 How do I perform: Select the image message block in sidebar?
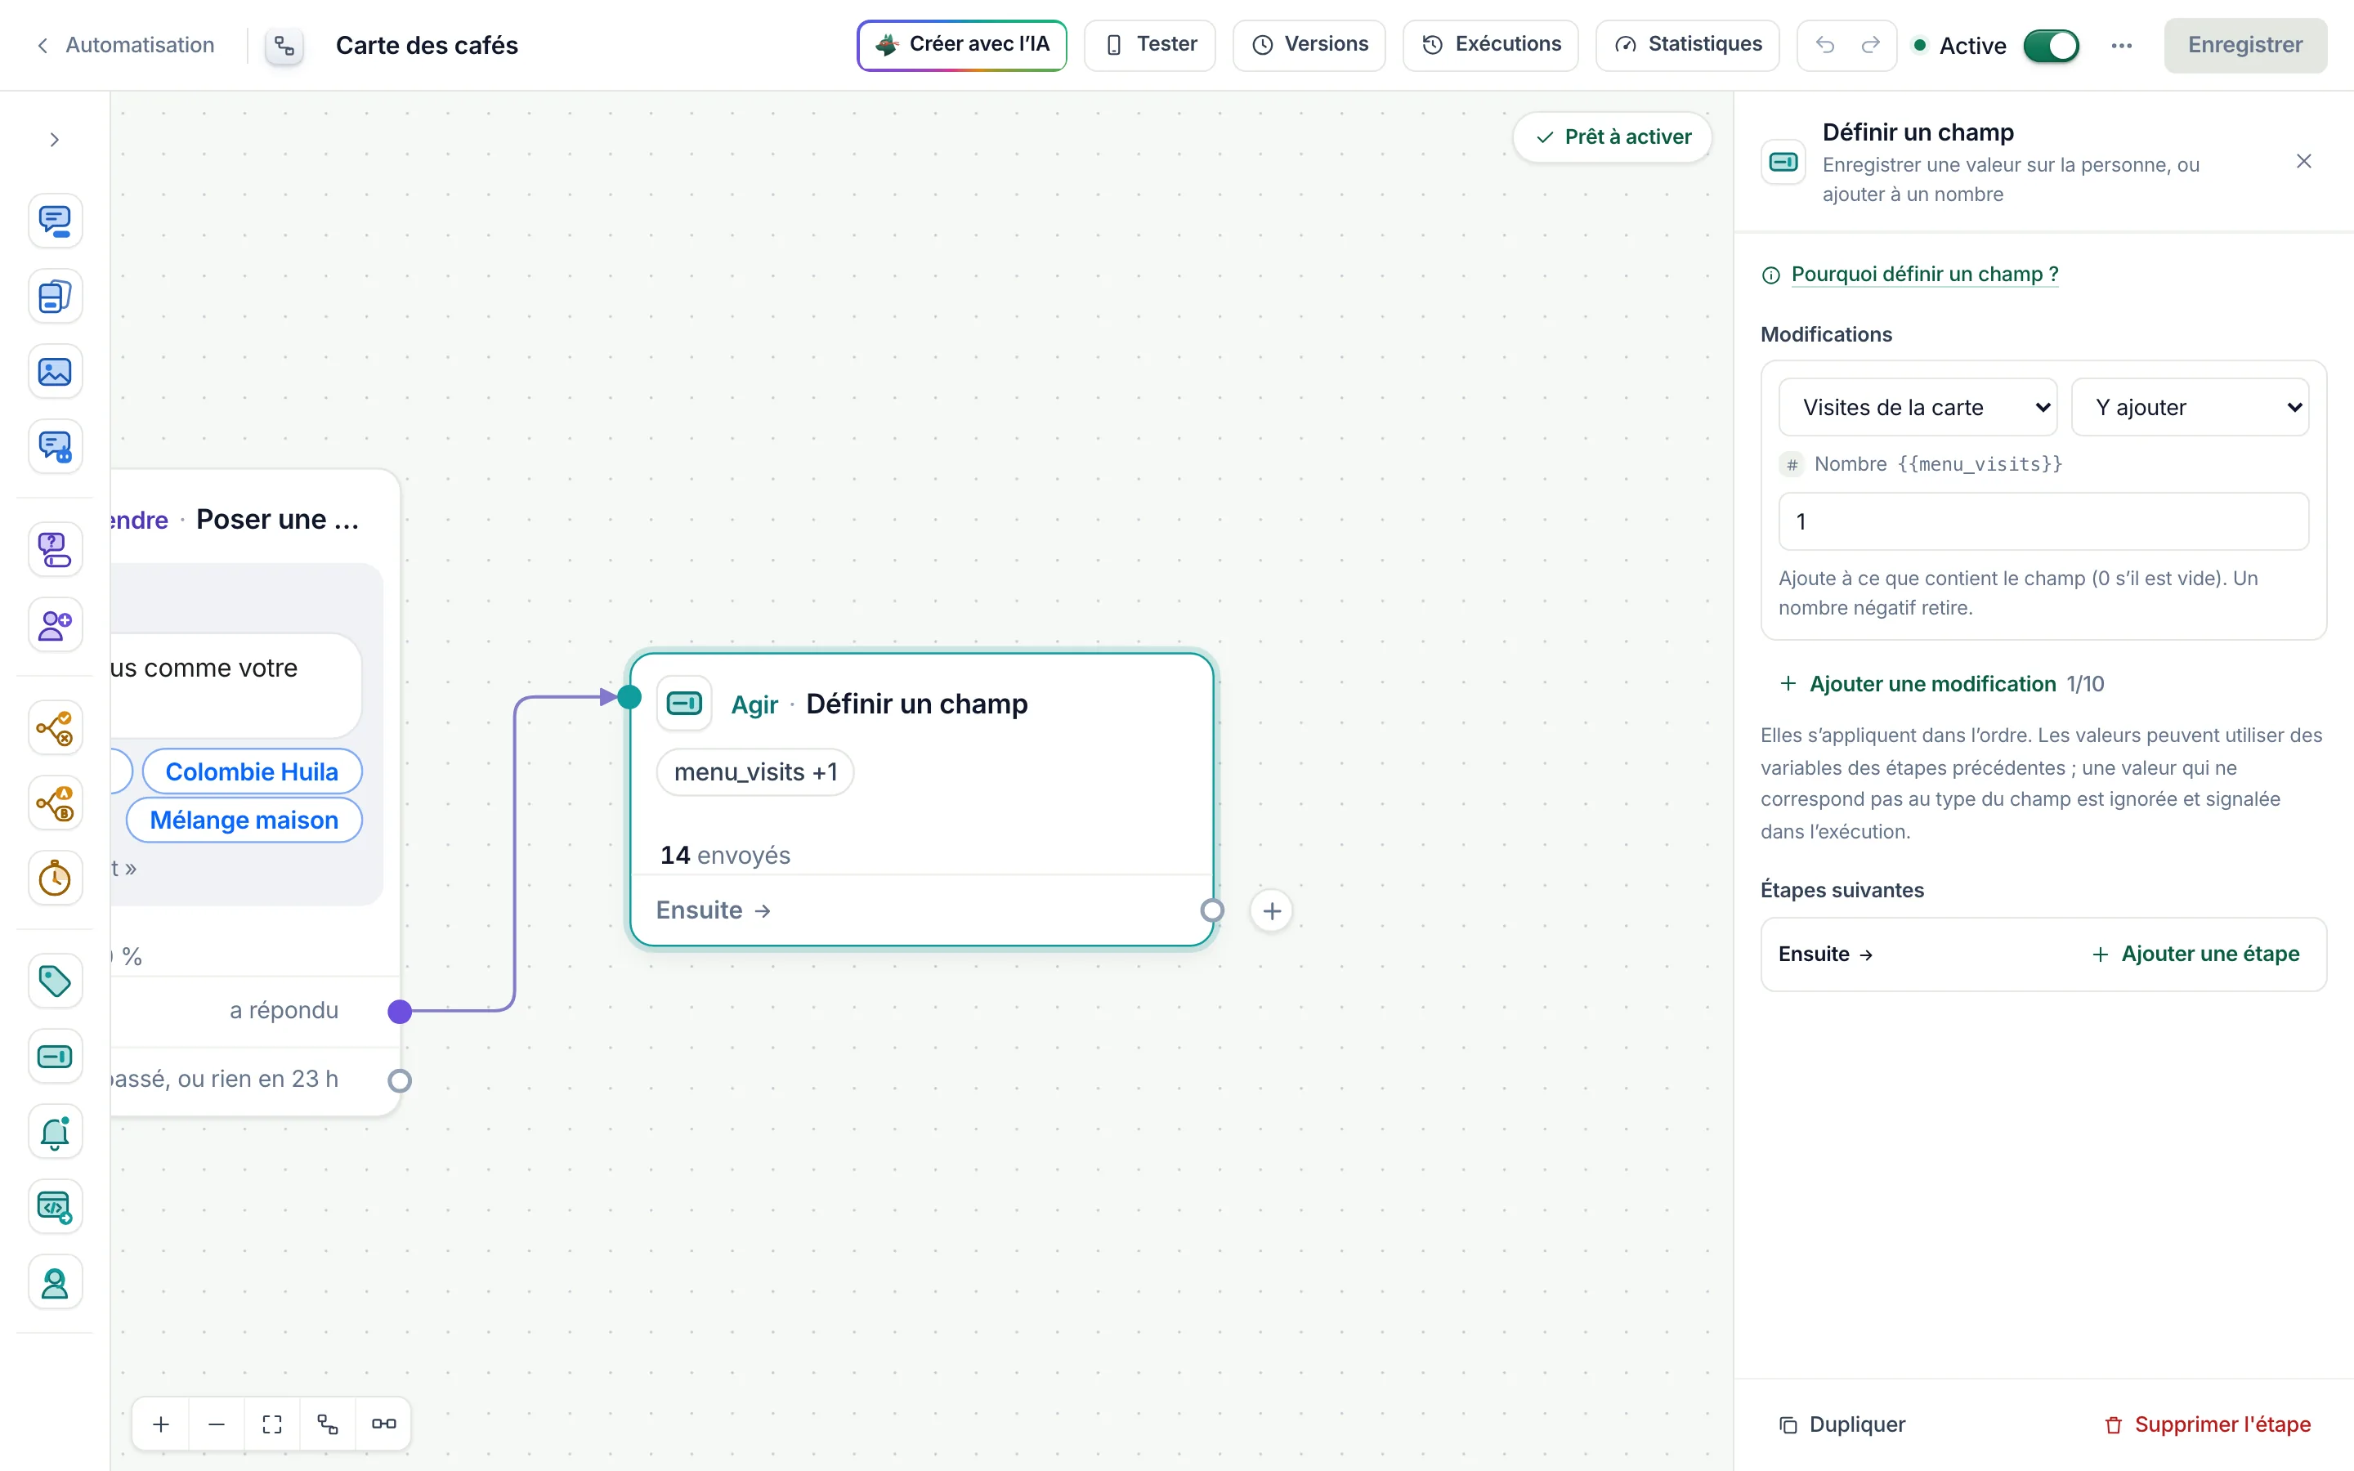pos(55,372)
